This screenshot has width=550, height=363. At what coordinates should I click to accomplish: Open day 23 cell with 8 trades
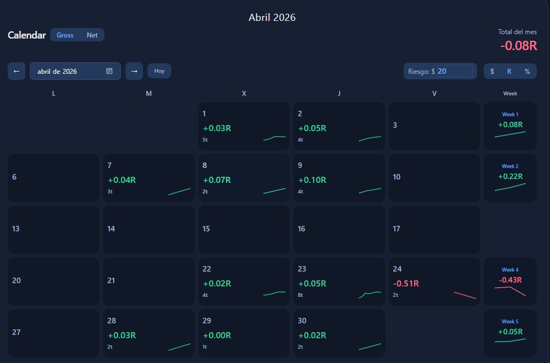coord(339,281)
